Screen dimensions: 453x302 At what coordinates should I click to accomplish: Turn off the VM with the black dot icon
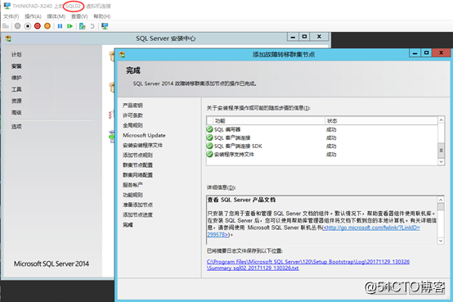28,26
